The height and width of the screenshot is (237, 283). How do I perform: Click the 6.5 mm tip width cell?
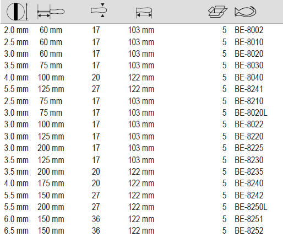click(17, 231)
